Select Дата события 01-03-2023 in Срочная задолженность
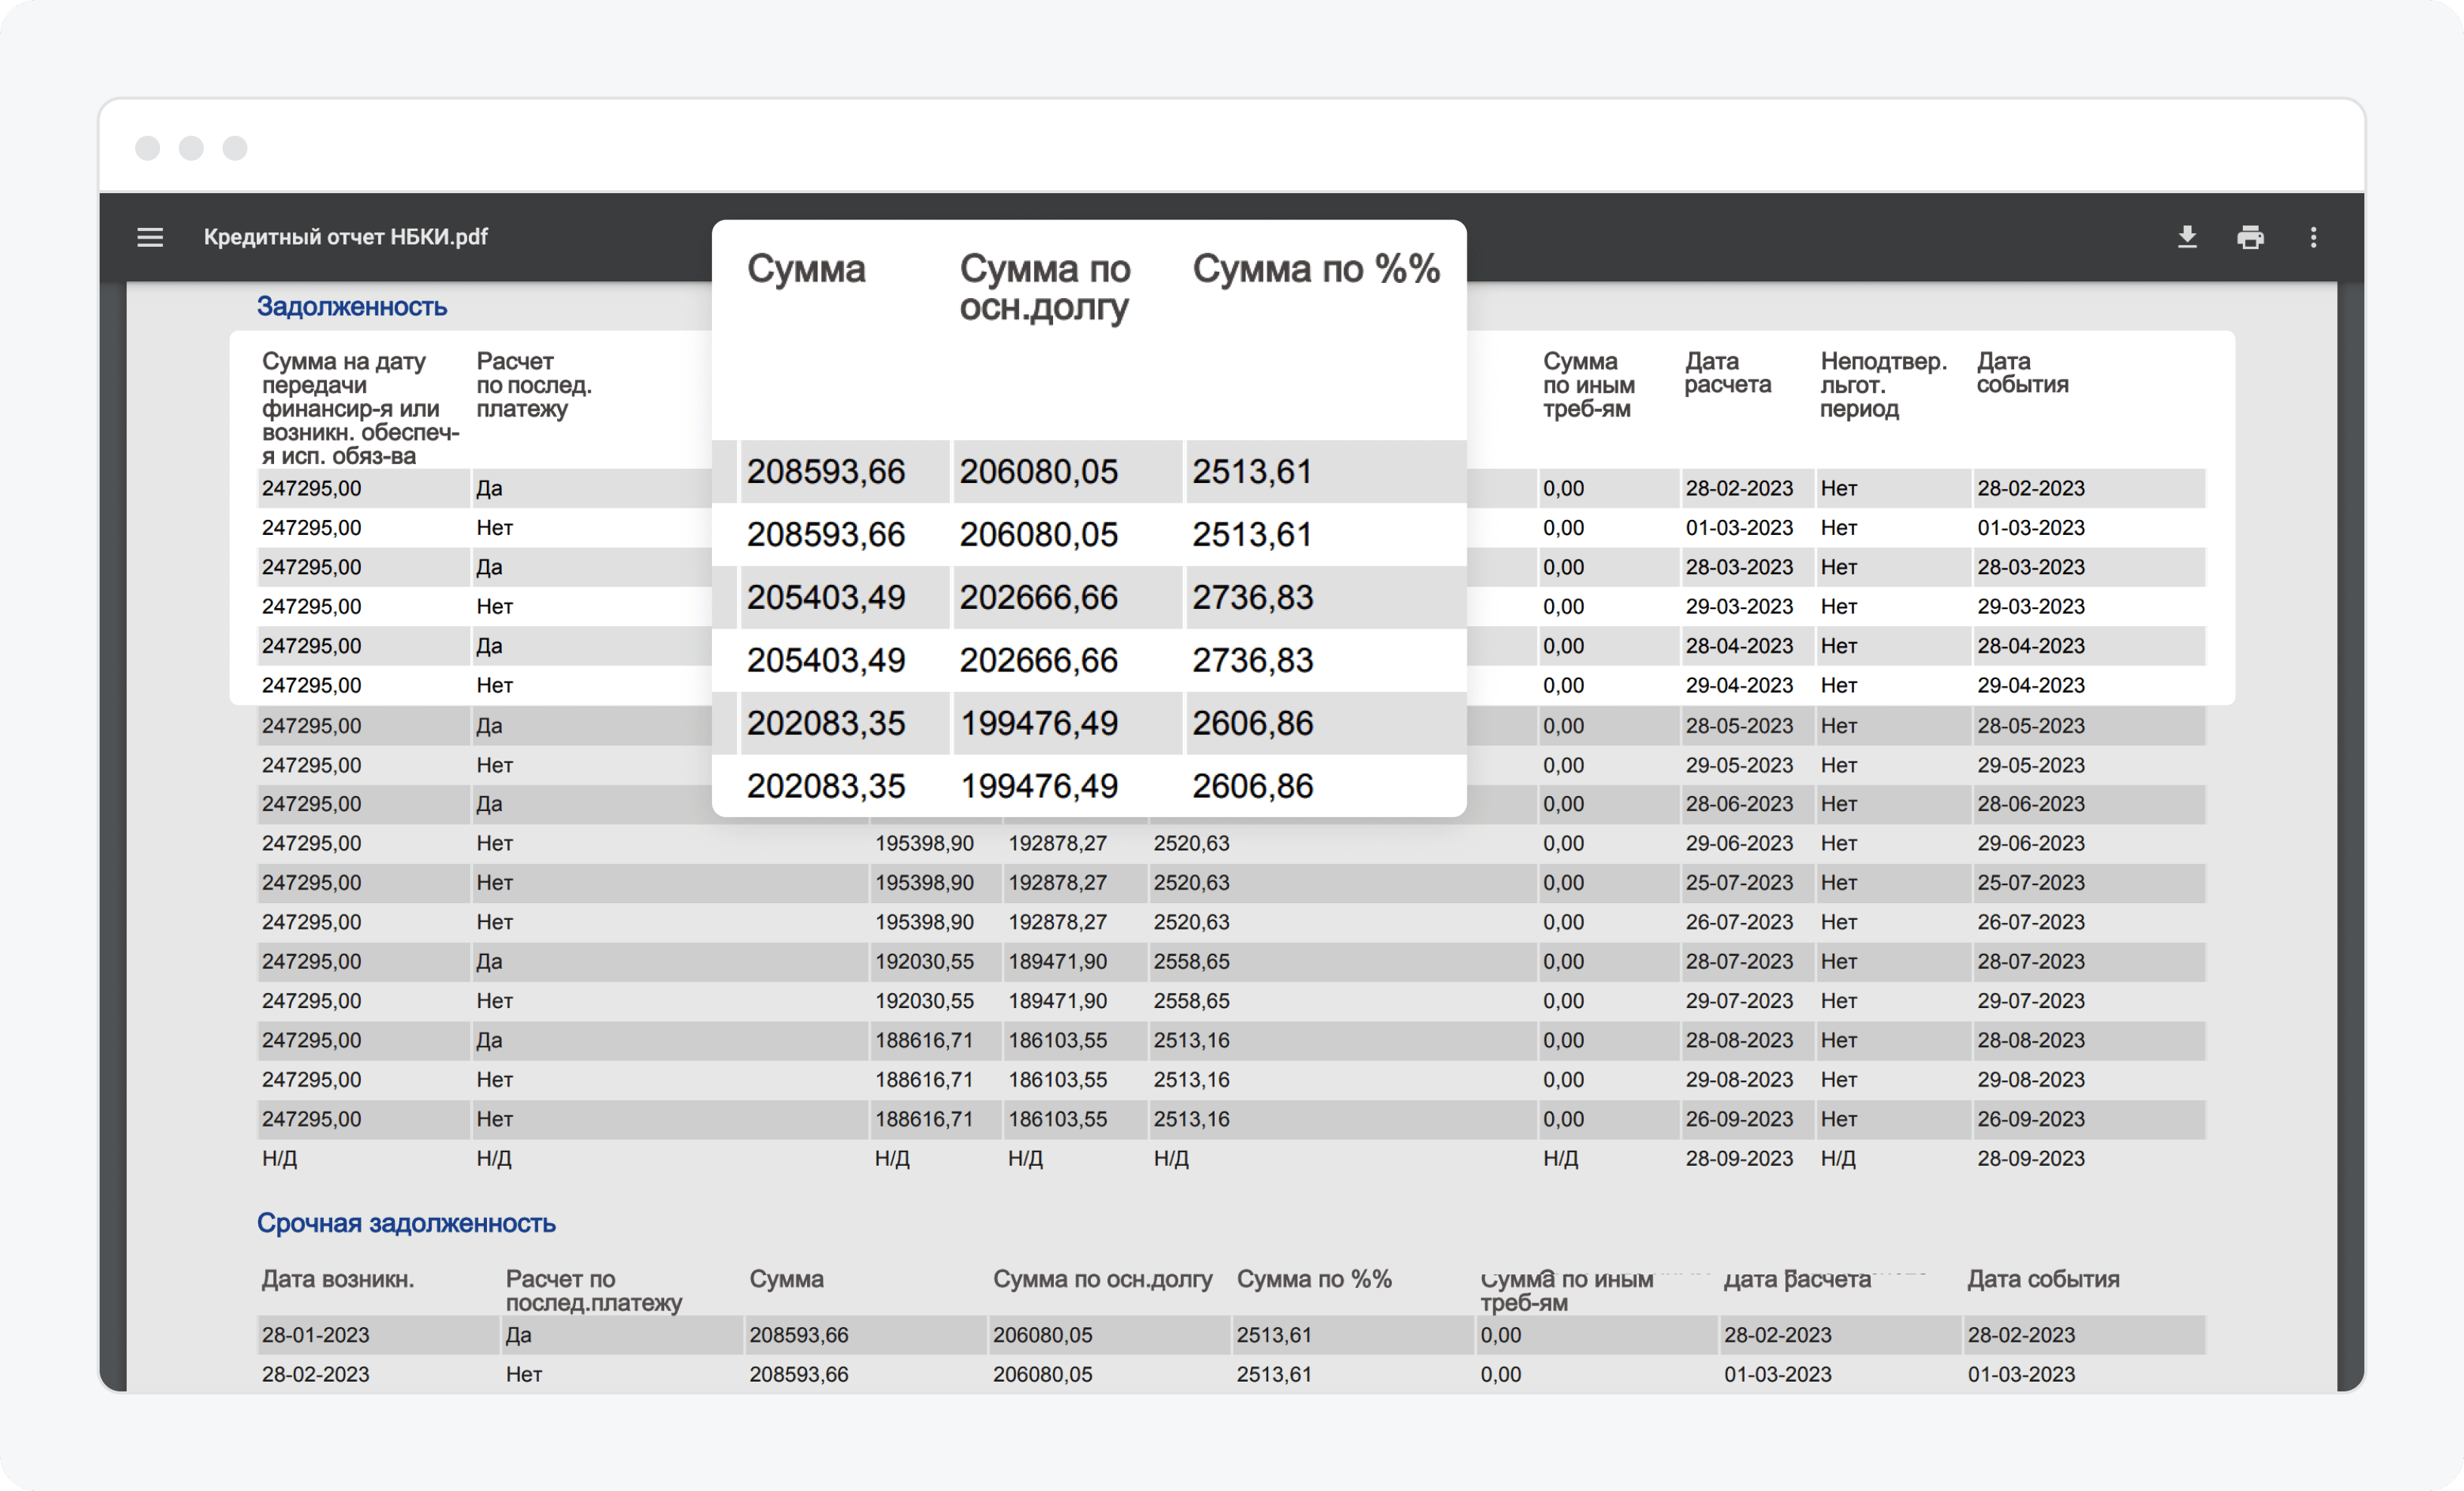Screen dimensions: 2464x1491 [x=2021, y=1375]
